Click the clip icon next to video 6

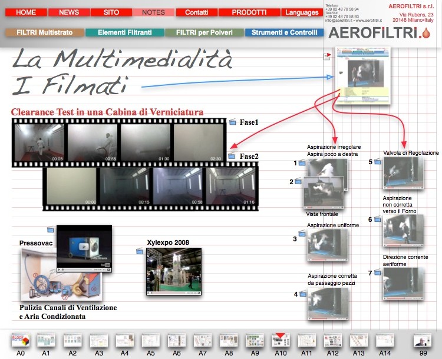[378, 219]
